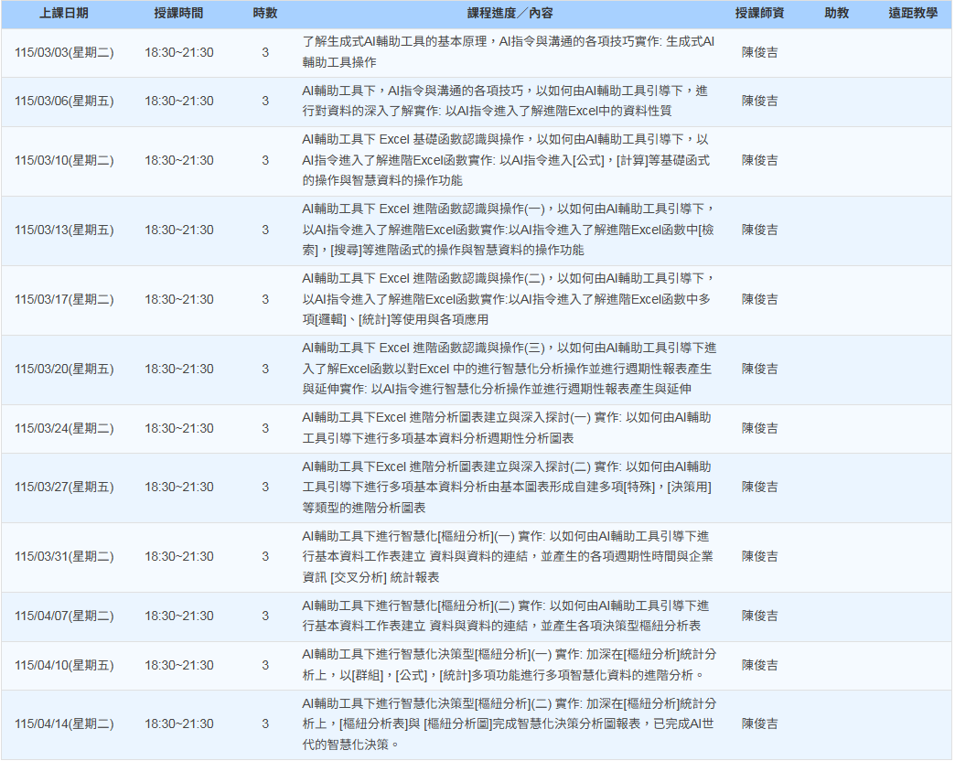Click the course content for 115/03/27
Image resolution: width=955 pixels, height=761 pixels.
(x=510, y=488)
